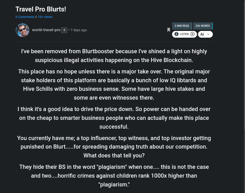245x193 pixels.
Task: Click the paragraph starting "I've been removed"
Action: pyautogui.click(x=114, y=55)
